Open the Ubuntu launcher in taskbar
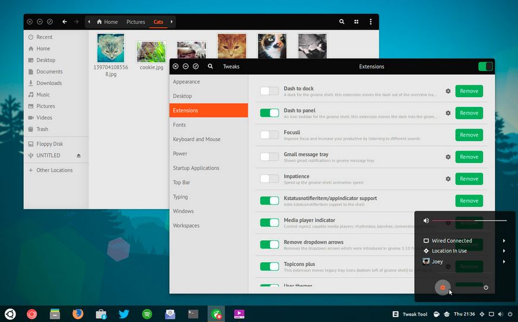 (x=10, y=314)
